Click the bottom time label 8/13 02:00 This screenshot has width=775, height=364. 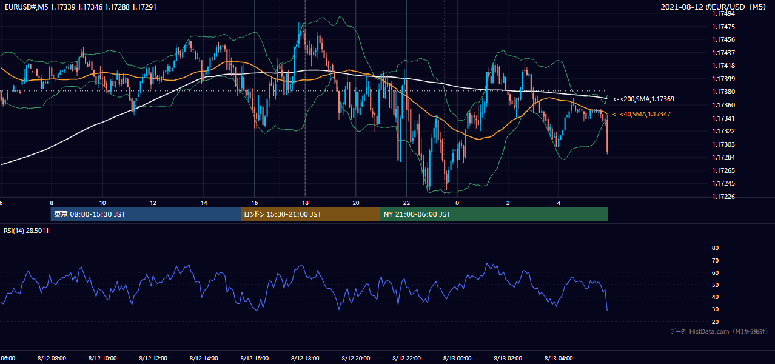[x=508, y=358]
